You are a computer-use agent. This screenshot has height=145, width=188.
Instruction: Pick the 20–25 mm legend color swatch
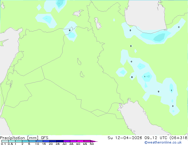tap(53, 141)
